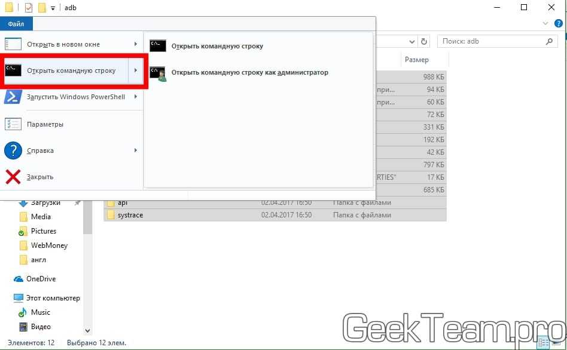Click the help icon in ribbon corner
The height and width of the screenshot is (350, 567).
559,23
